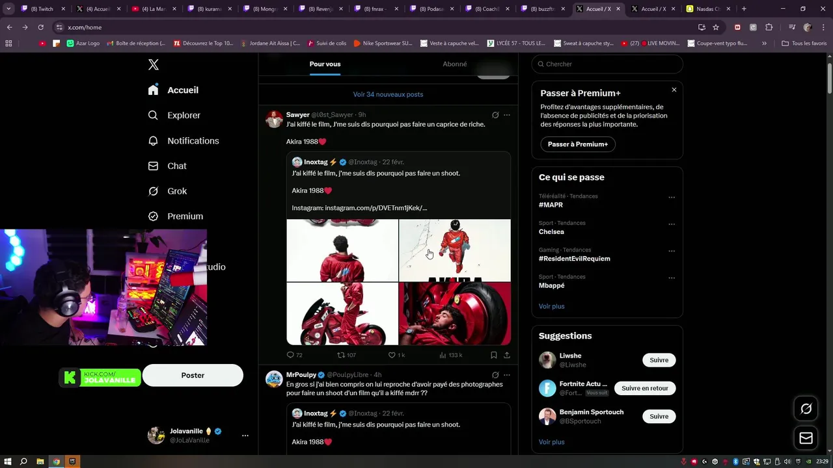Bookmark this page with star icon
833x468 pixels.
[716, 27]
